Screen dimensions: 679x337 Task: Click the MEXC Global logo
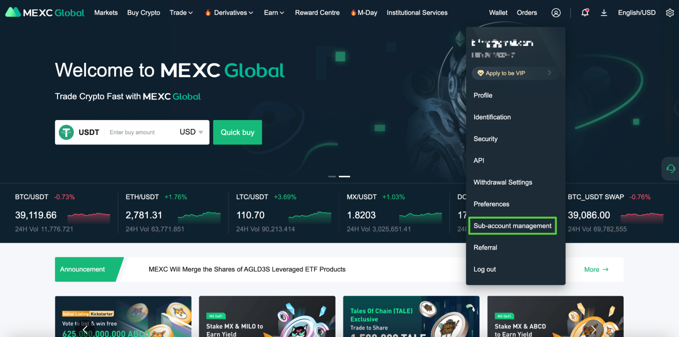[45, 12]
